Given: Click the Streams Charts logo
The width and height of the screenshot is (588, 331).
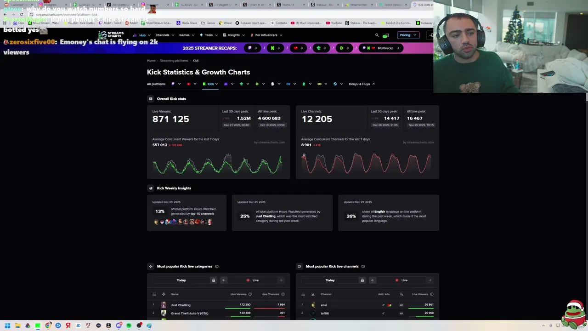Looking at the screenshot, I should (111, 35).
